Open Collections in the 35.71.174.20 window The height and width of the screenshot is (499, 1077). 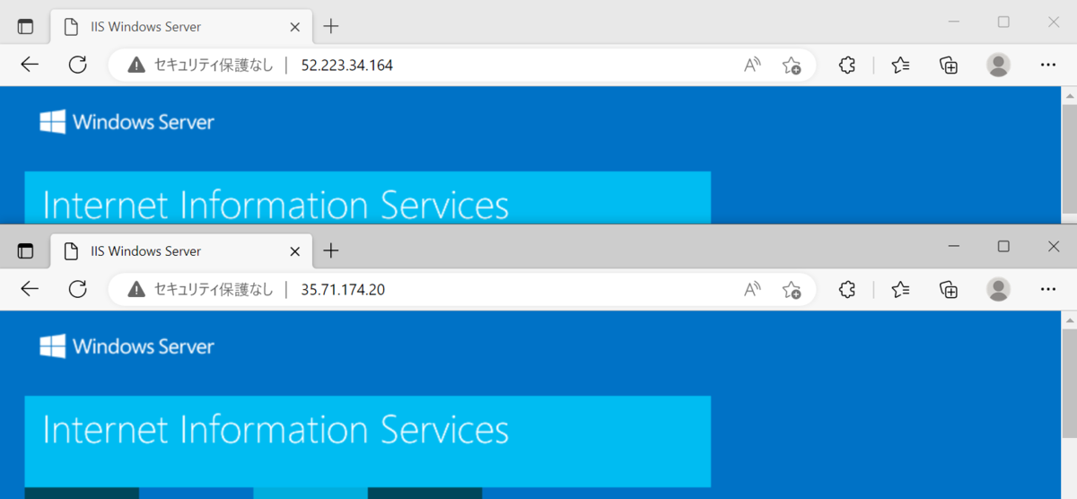(949, 289)
